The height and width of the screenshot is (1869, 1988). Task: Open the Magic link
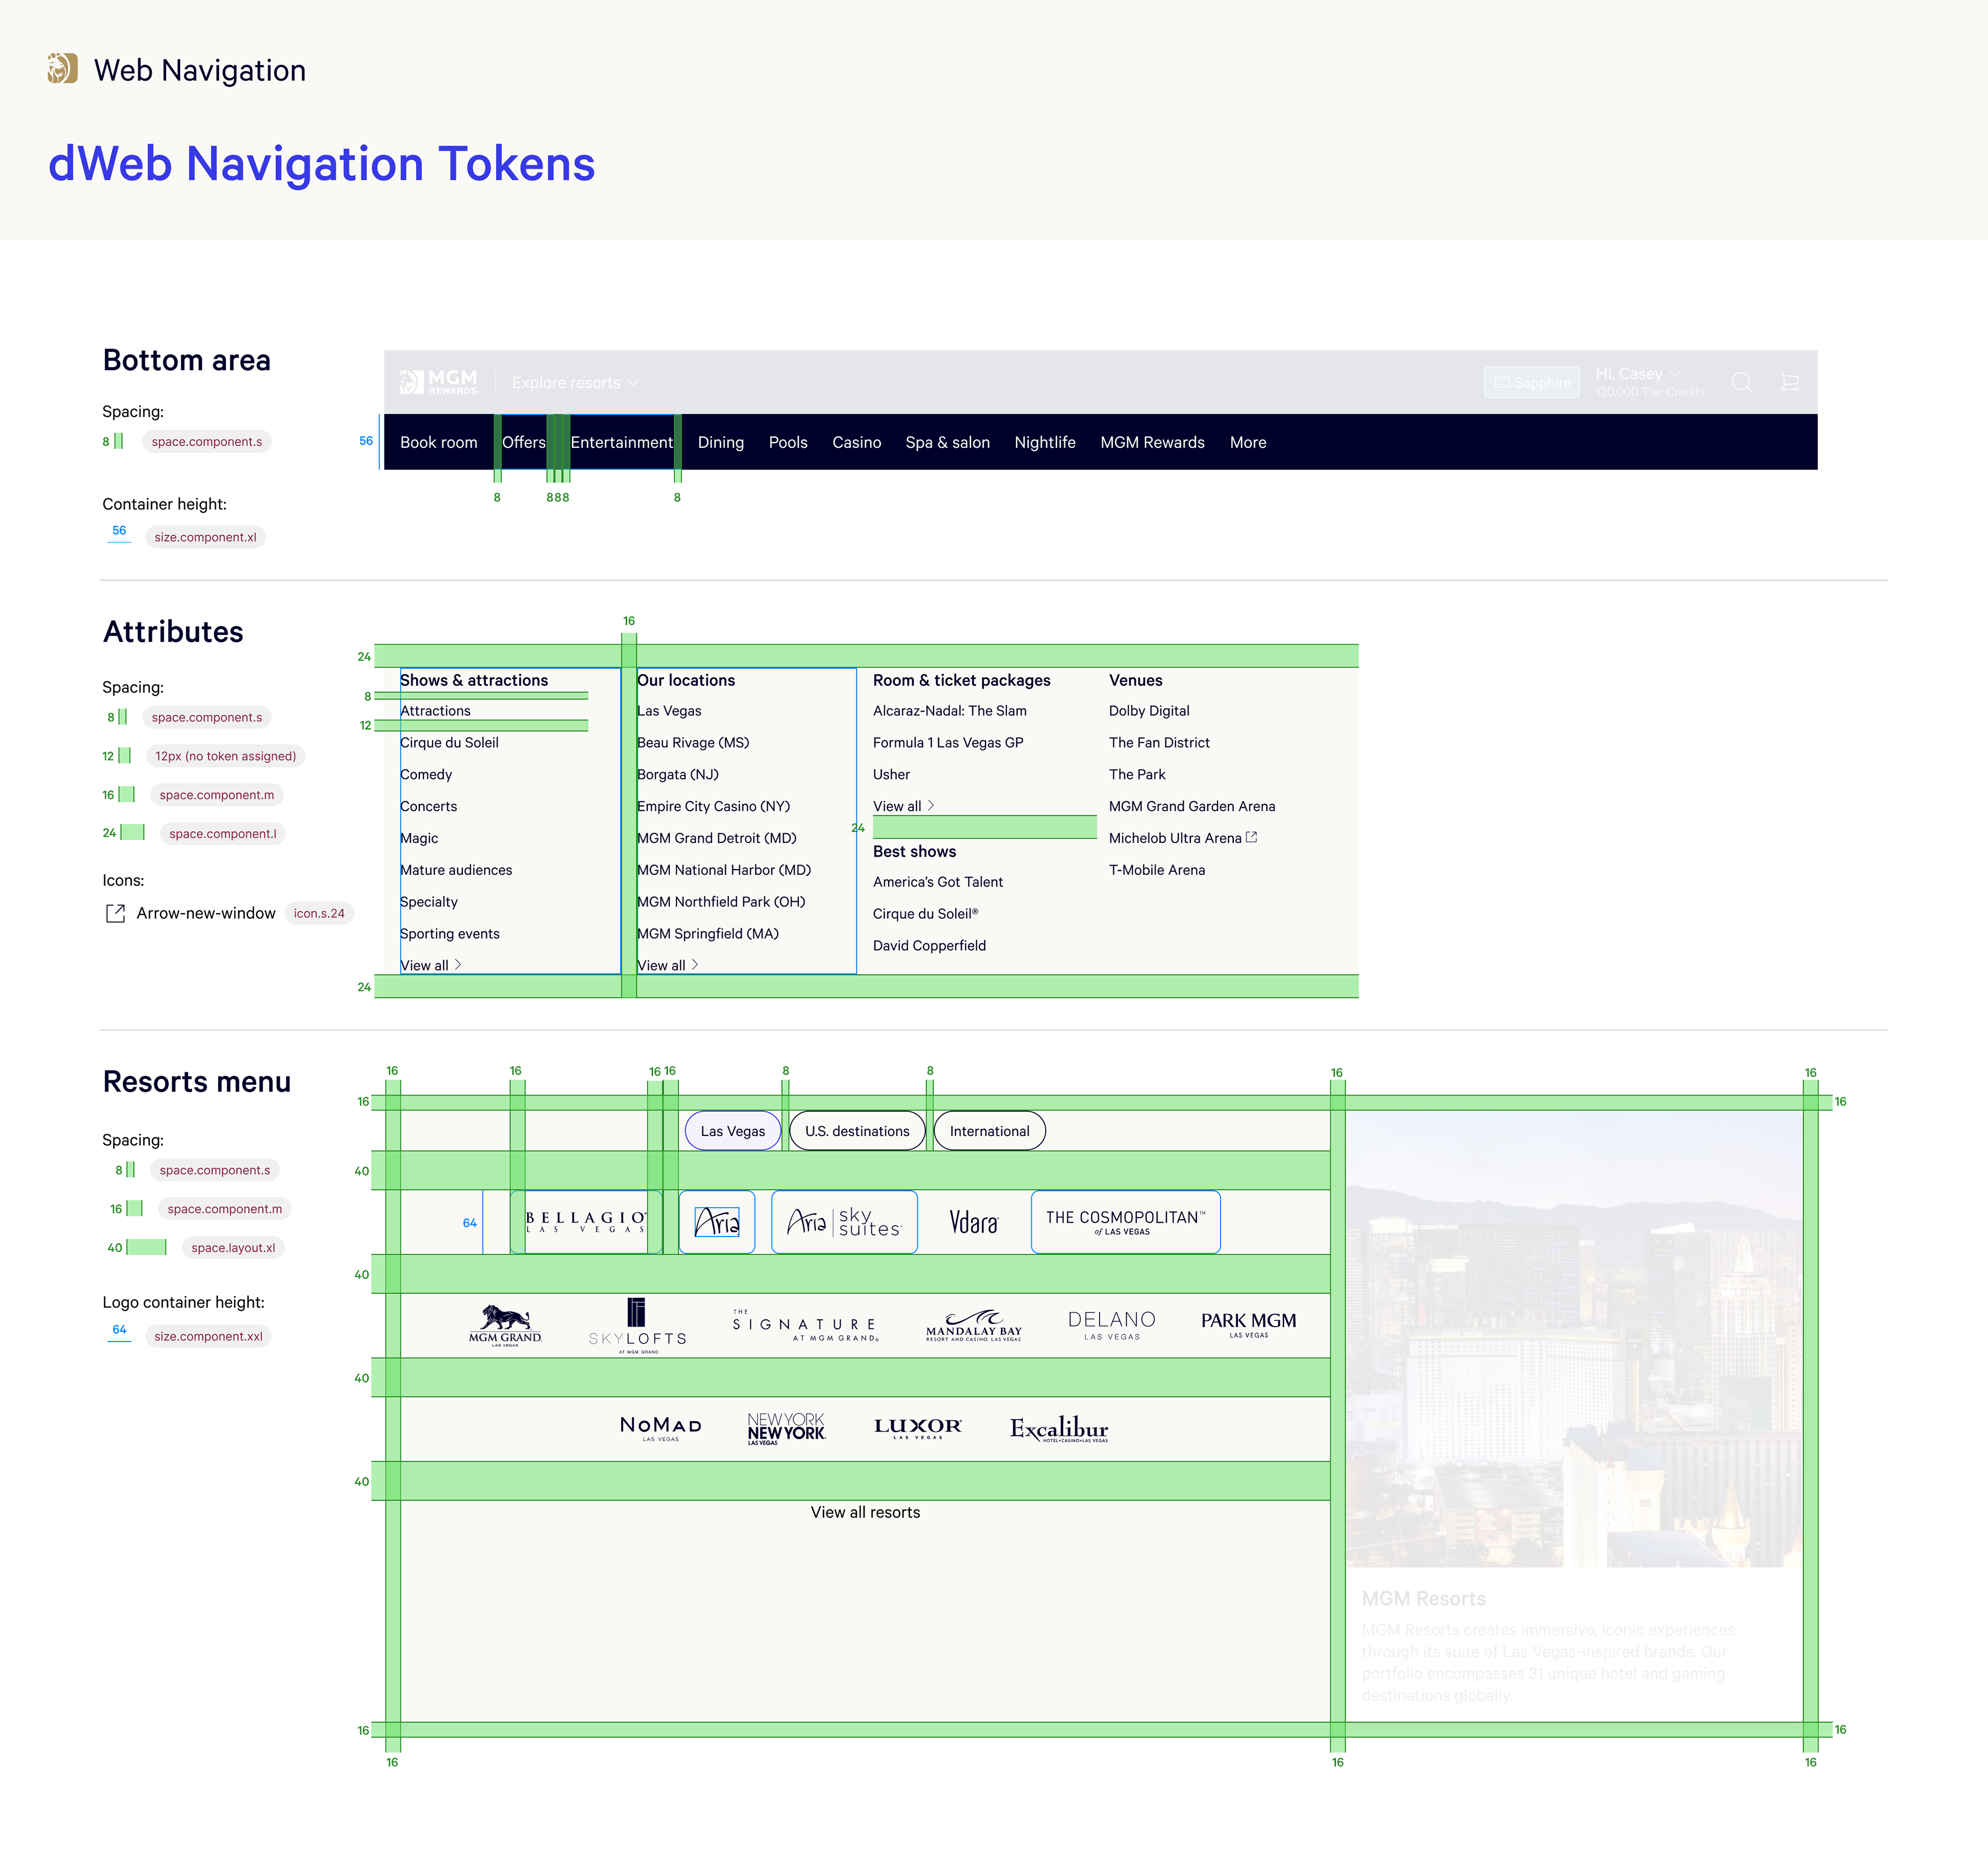(419, 838)
